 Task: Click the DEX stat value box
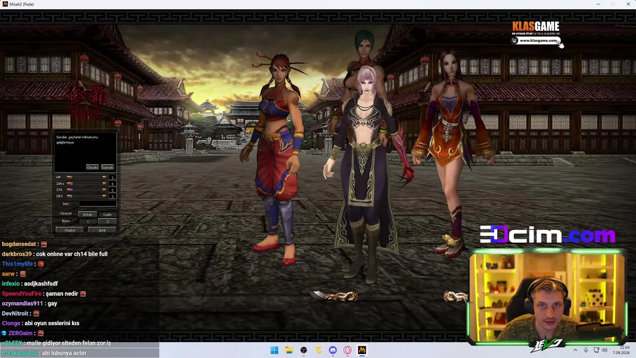[x=113, y=196]
